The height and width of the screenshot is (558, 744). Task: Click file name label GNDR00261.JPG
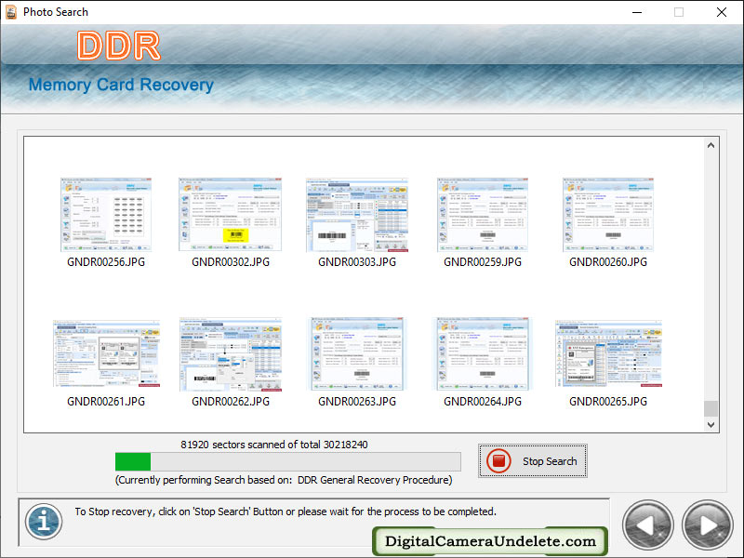coord(106,402)
